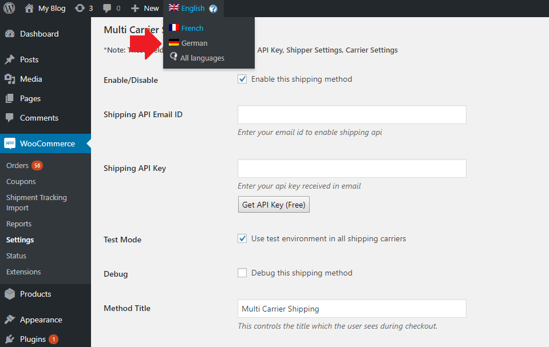This screenshot has width=549, height=347.
Task: Disable Test Mode environment checkbox
Action: [x=242, y=238]
